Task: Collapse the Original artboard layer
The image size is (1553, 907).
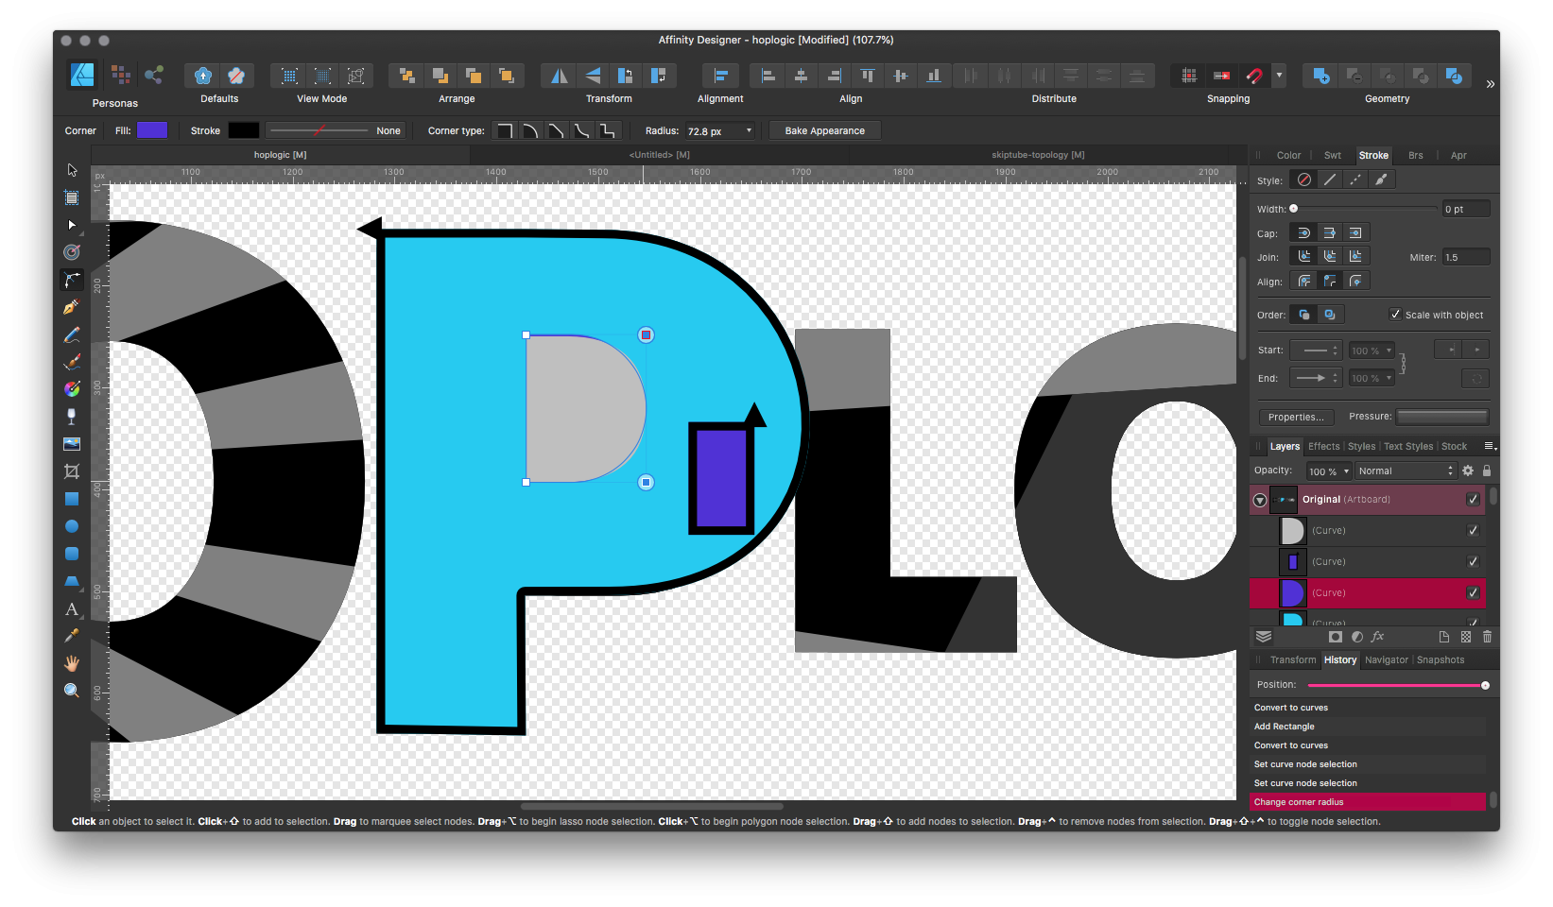Action: click(1260, 500)
